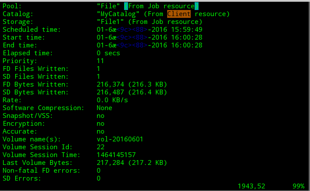This screenshot has height=191, width=310.
Task: Click the 99% file position indicator
Action: 299,186
